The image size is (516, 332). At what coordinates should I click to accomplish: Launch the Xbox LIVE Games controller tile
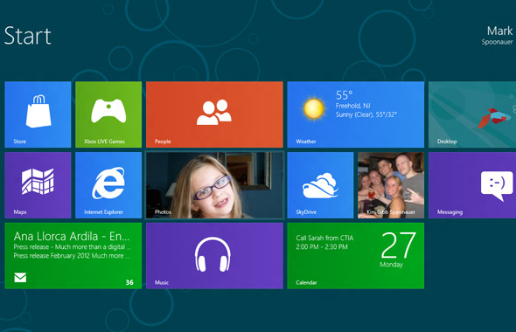coord(108,114)
